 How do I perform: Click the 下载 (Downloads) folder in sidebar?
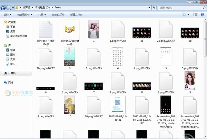click(13, 27)
